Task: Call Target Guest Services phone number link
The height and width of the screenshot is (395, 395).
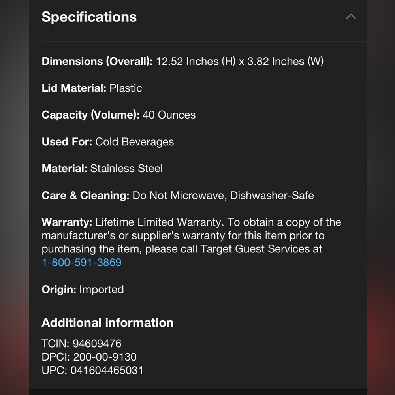Action: pyautogui.click(x=81, y=262)
